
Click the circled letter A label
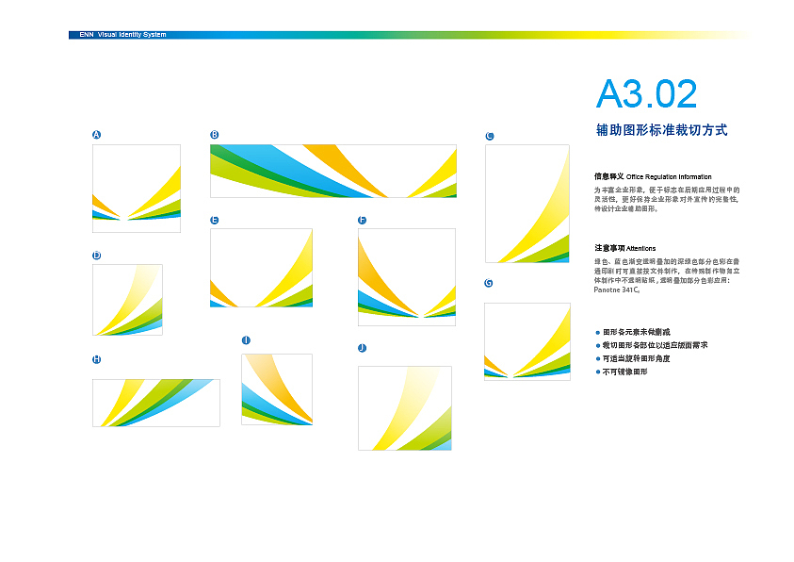97,134
